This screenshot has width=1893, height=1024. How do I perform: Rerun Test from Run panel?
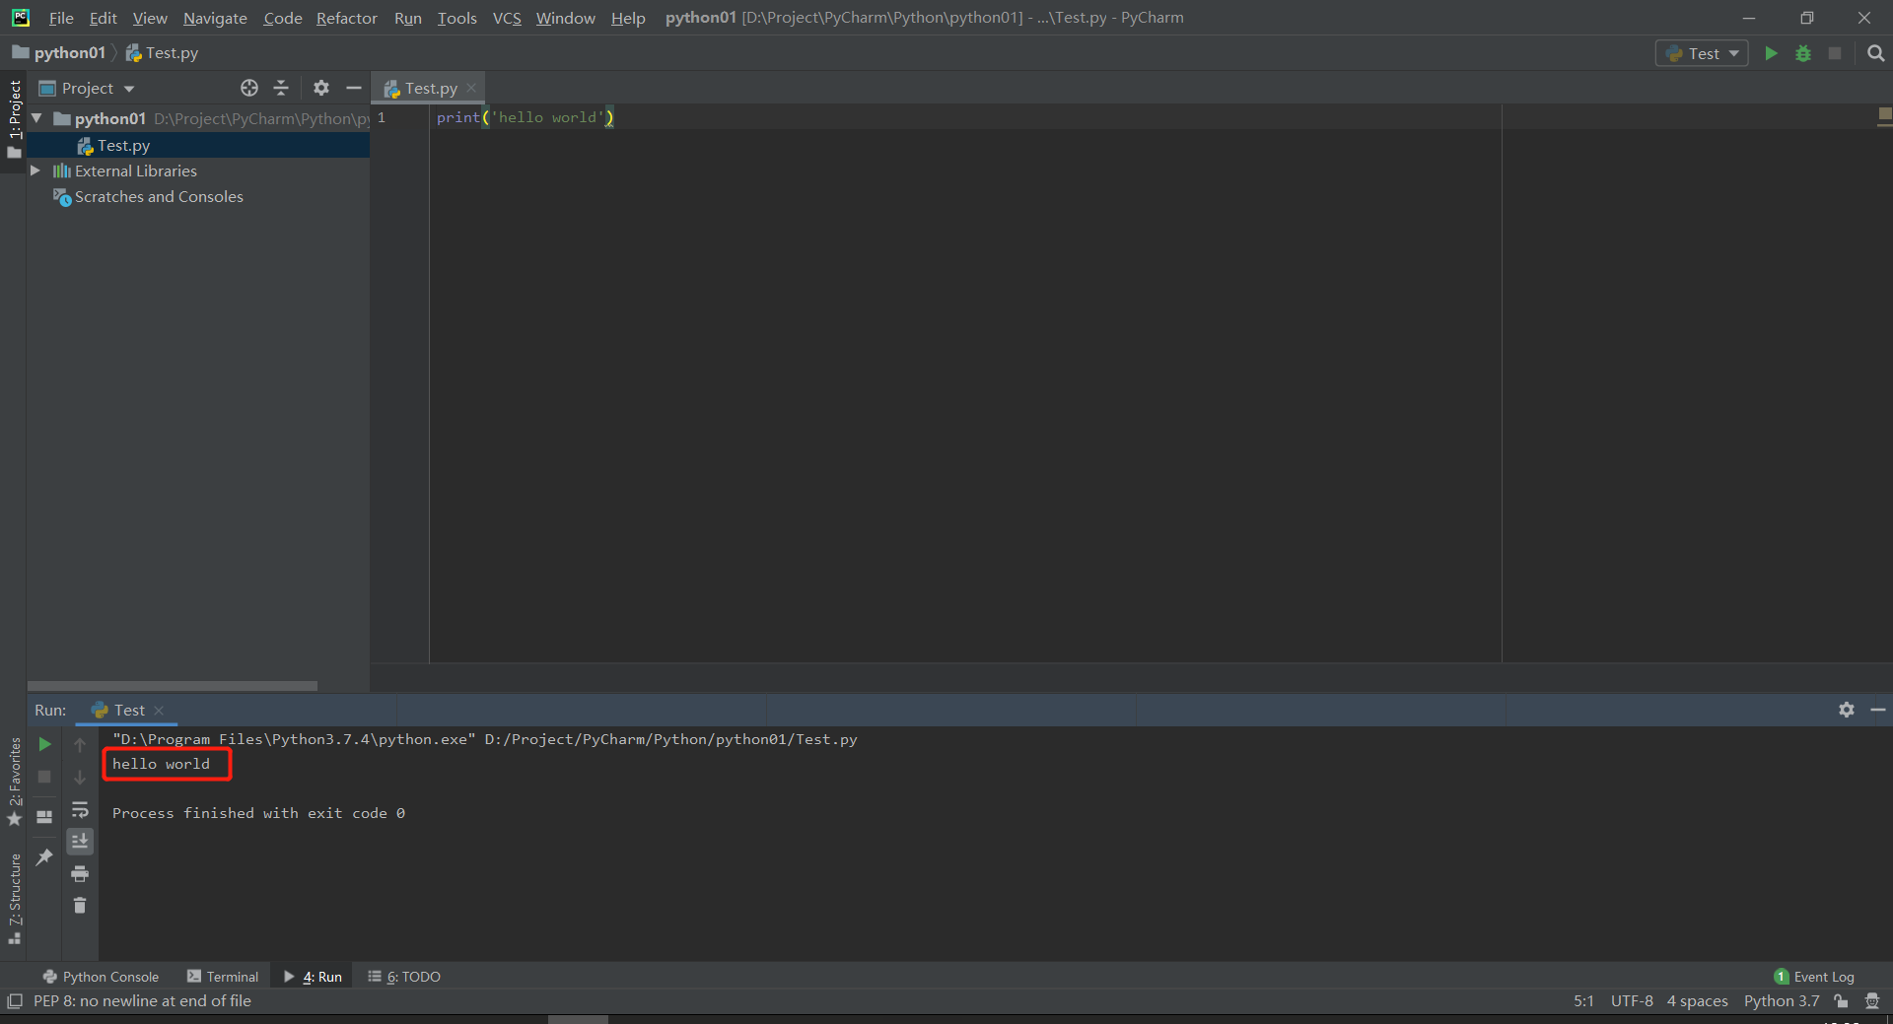coord(44,744)
